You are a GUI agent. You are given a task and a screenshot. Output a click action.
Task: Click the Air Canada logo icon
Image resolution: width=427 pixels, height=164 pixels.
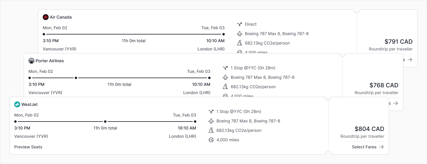tap(45, 17)
